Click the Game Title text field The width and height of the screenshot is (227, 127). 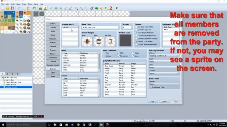click(100, 28)
